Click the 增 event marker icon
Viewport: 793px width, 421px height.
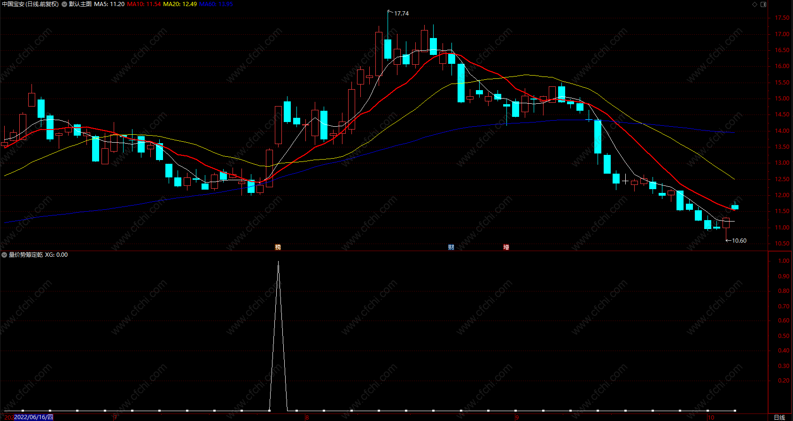pos(506,247)
